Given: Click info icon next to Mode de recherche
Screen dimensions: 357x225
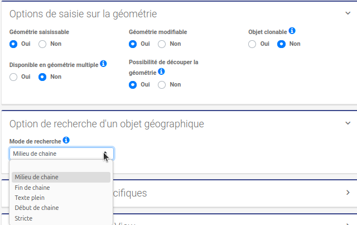Looking at the screenshot, I should click(x=66, y=140).
